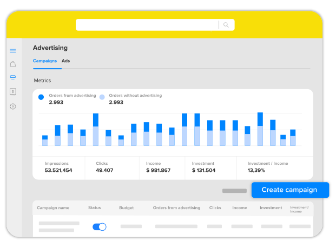Image resolution: width=336 pixels, height=248 pixels.
Task: Click the Investment metric $ 131.504
Action: tap(203, 170)
